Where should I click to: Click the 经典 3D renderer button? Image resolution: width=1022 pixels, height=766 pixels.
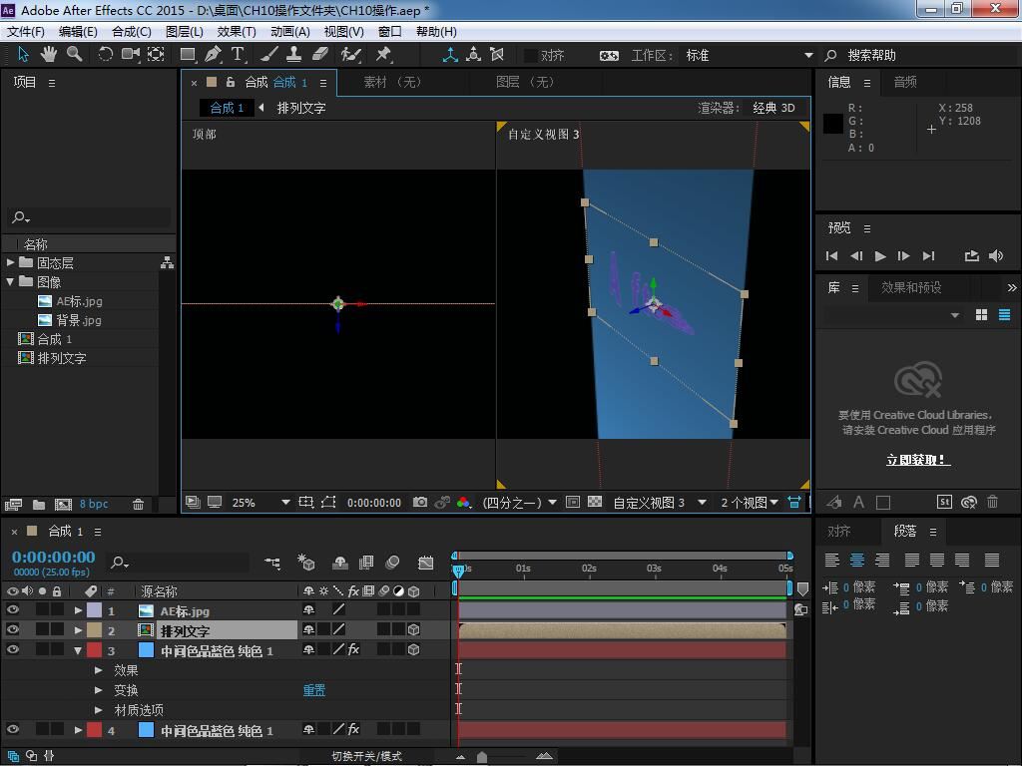click(x=773, y=108)
